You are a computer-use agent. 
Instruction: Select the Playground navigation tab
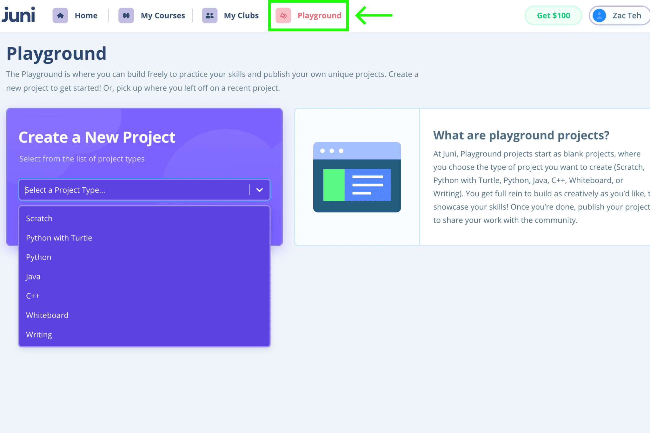click(319, 16)
